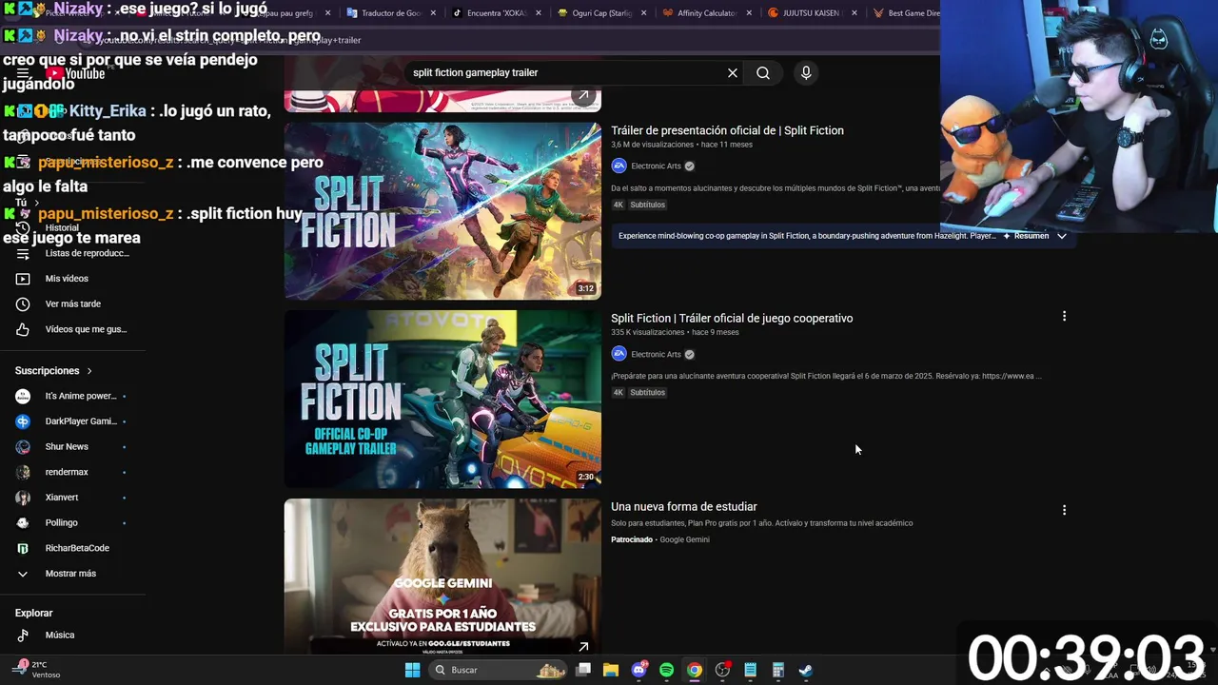
Task: Click the 'Mis vídeos' play icon
Action: 23,279
